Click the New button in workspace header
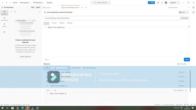The height and width of the screenshot is (110, 196). [x=33, y=7]
